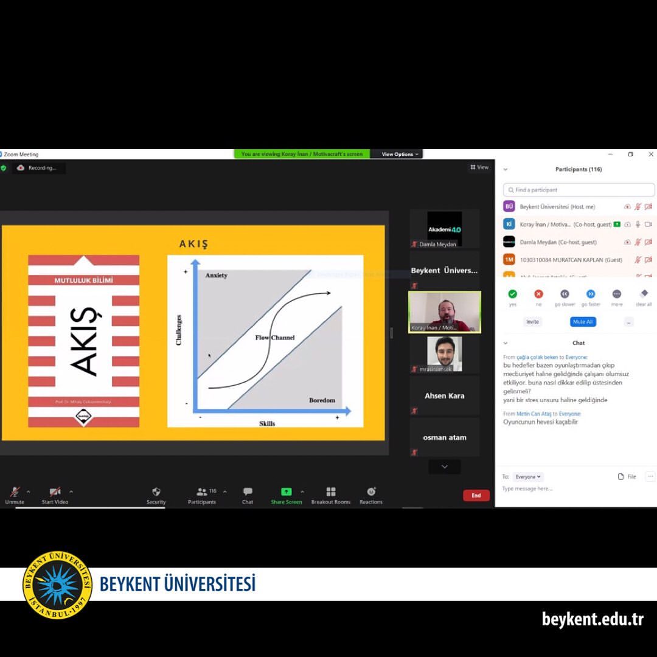Click the BÜ avatar for Beykent Üniversitesi
This screenshot has height=657, width=657.
[509, 206]
